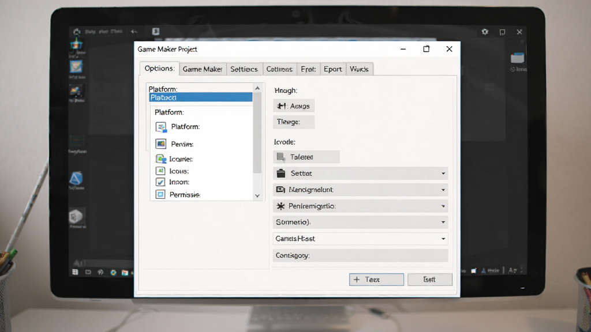Switch to the Erat tab
The width and height of the screenshot is (591, 332).
(x=308, y=69)
